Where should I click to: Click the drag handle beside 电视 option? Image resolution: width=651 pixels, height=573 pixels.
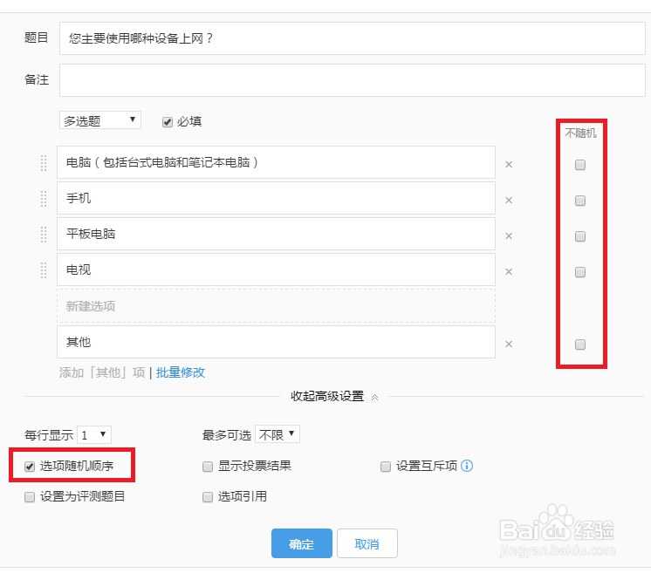click(44, 270)
